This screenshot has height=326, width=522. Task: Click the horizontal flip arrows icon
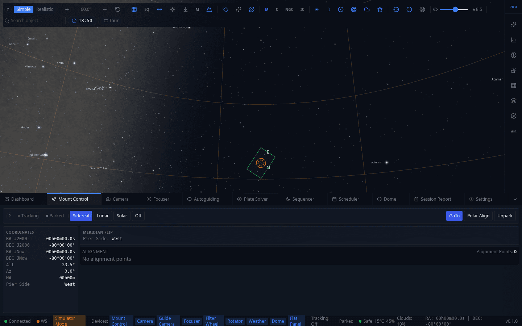[159, 9]
